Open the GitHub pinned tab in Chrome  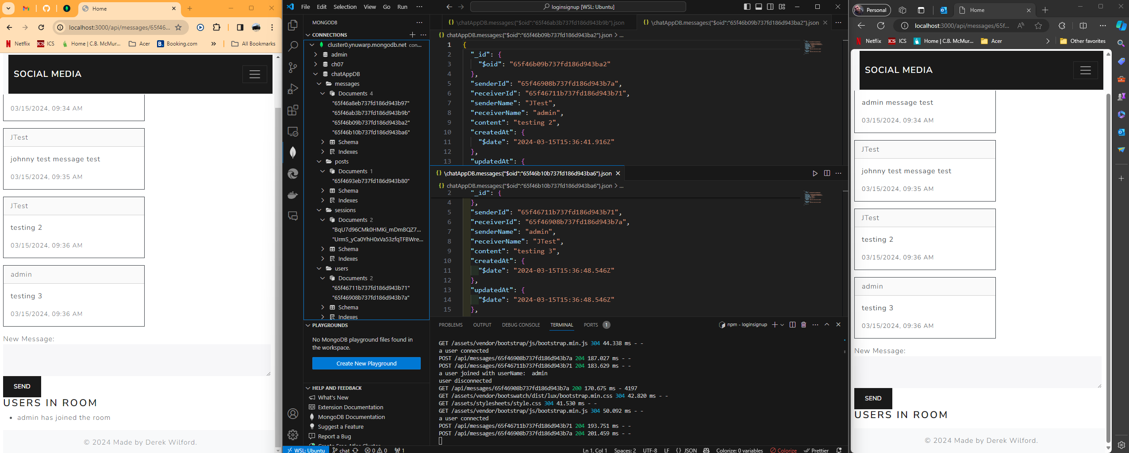point(46,8)
